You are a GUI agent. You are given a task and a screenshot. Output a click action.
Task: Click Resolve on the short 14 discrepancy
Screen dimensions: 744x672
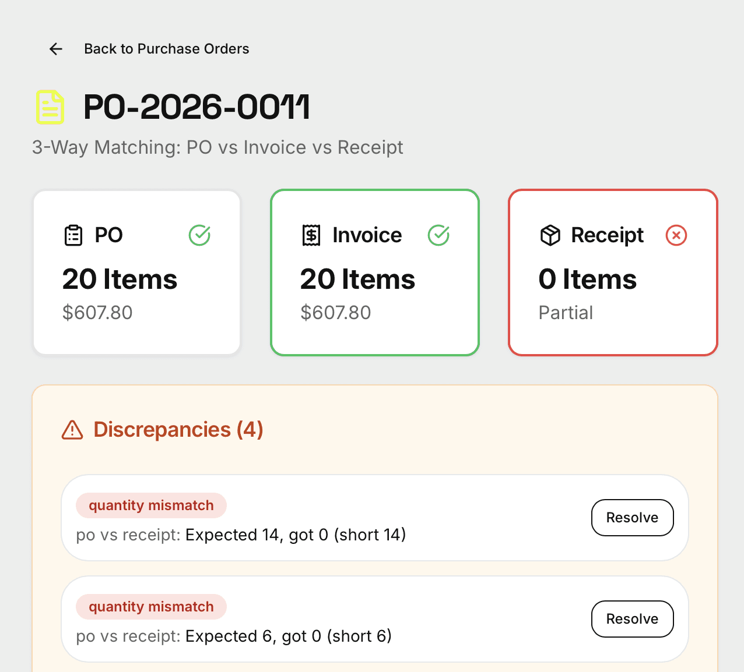(x=632, y=517)
